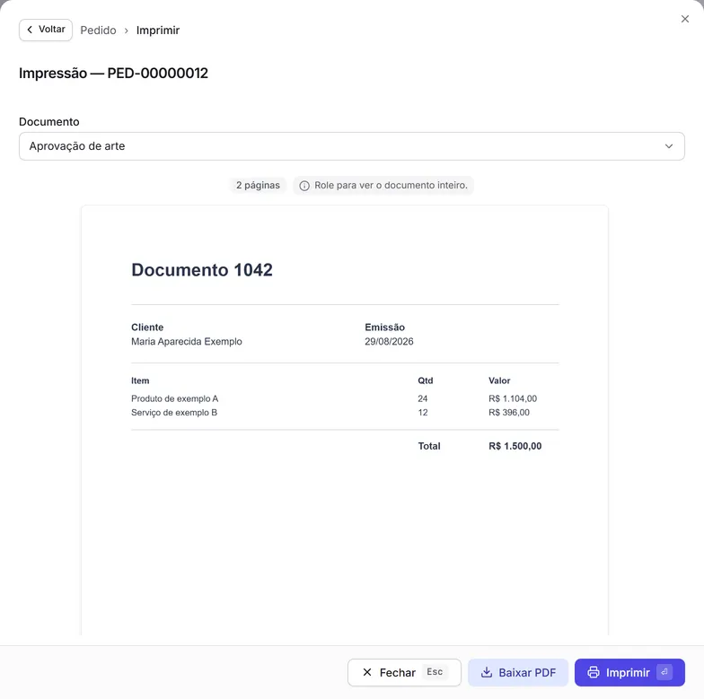Open the Documento dropdown 'Aprovação de arte'
The height and width of the screenshot is (699, 704).
click(352, 145)
